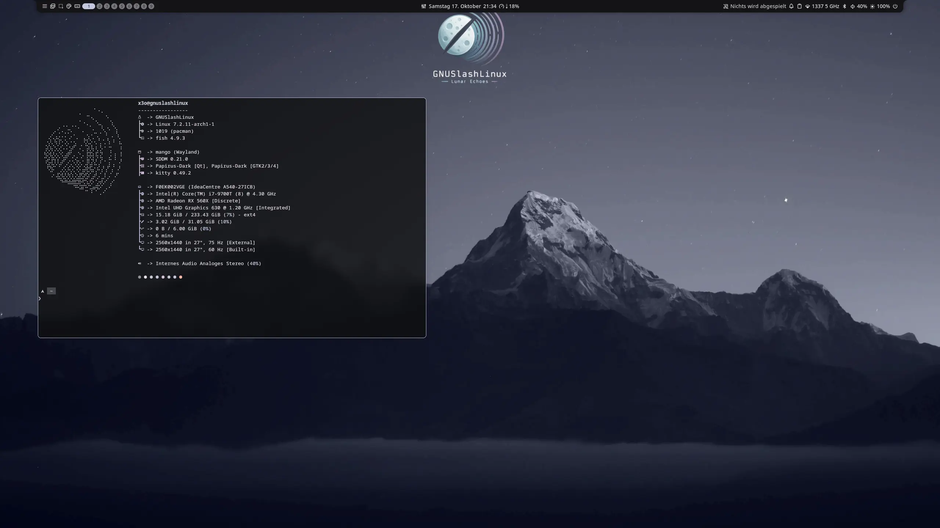The width and height of the screenshot is (940, 528).
Task: Click the '1019 (pacman)' packages line
Action: (x=174, y=131)
